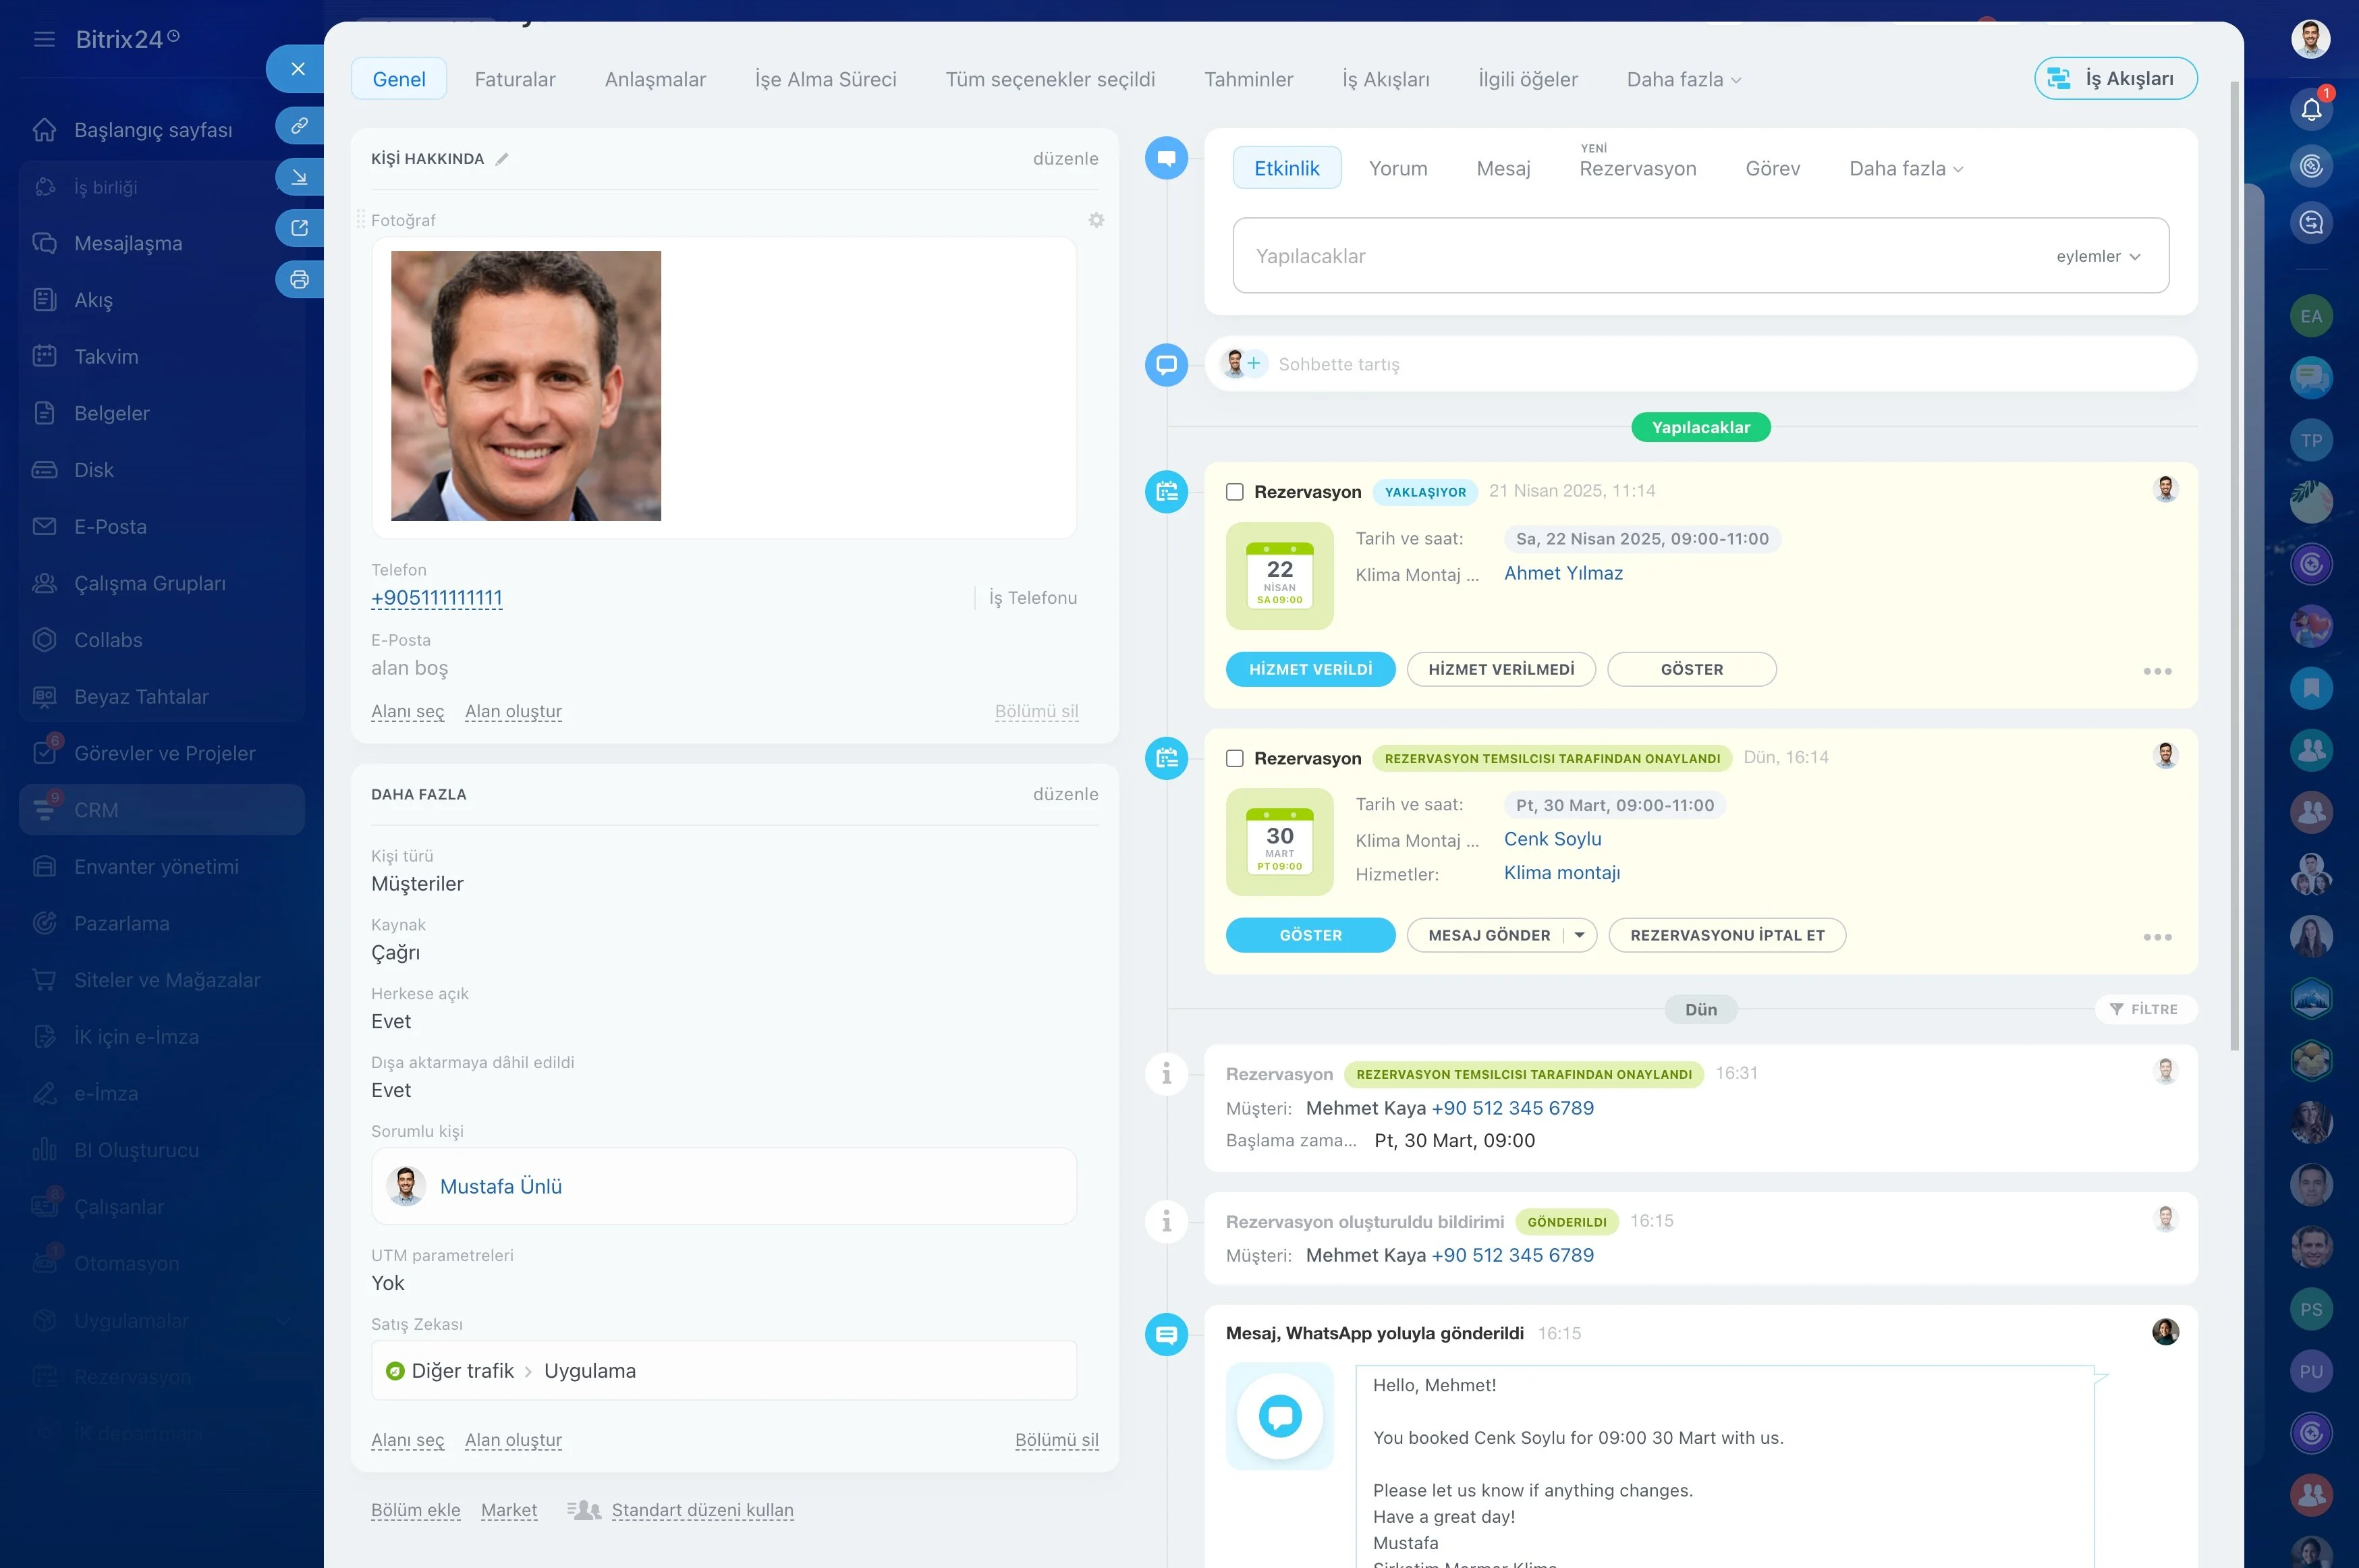The width and height of the screenshot is (2359, 1568).
Task: Open E-Posta in the left sidebar
Action: coord(110,527)
